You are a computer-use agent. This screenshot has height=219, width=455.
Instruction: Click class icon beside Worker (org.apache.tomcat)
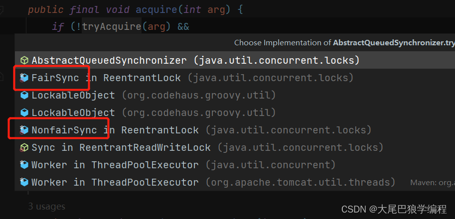coord(24,182)
